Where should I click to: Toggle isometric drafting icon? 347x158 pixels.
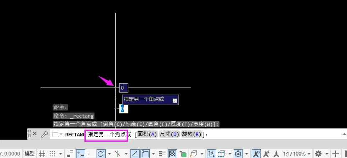pos(118,153)
